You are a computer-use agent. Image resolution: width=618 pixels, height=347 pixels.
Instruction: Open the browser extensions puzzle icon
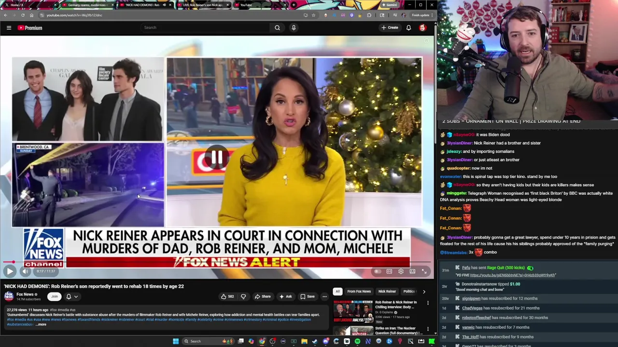pyautogui.click(x=369, y=15)
